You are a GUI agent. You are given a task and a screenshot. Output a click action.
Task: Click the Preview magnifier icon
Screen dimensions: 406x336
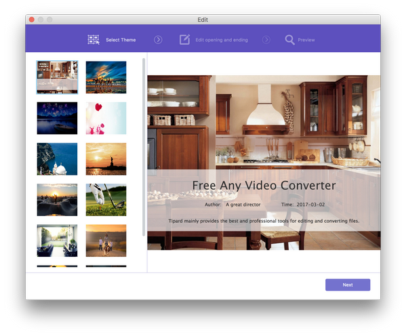tap(289, 40)
